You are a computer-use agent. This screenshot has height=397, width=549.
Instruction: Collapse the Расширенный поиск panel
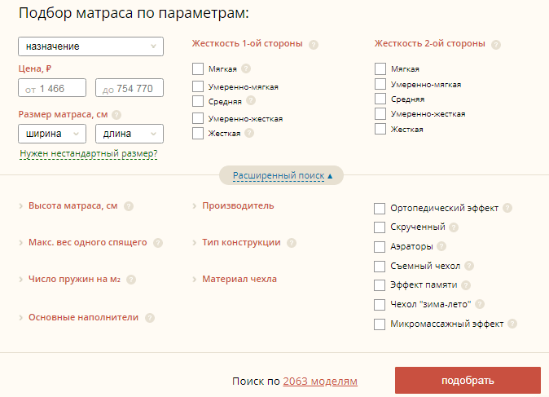282,175
